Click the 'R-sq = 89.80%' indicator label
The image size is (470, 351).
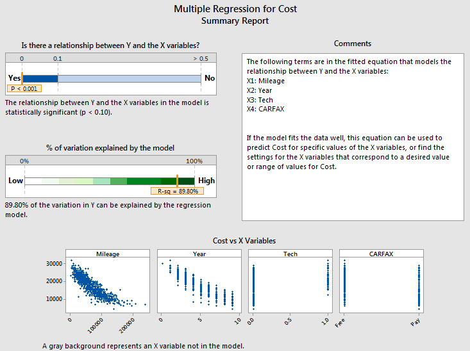click(x=177, y=190)
